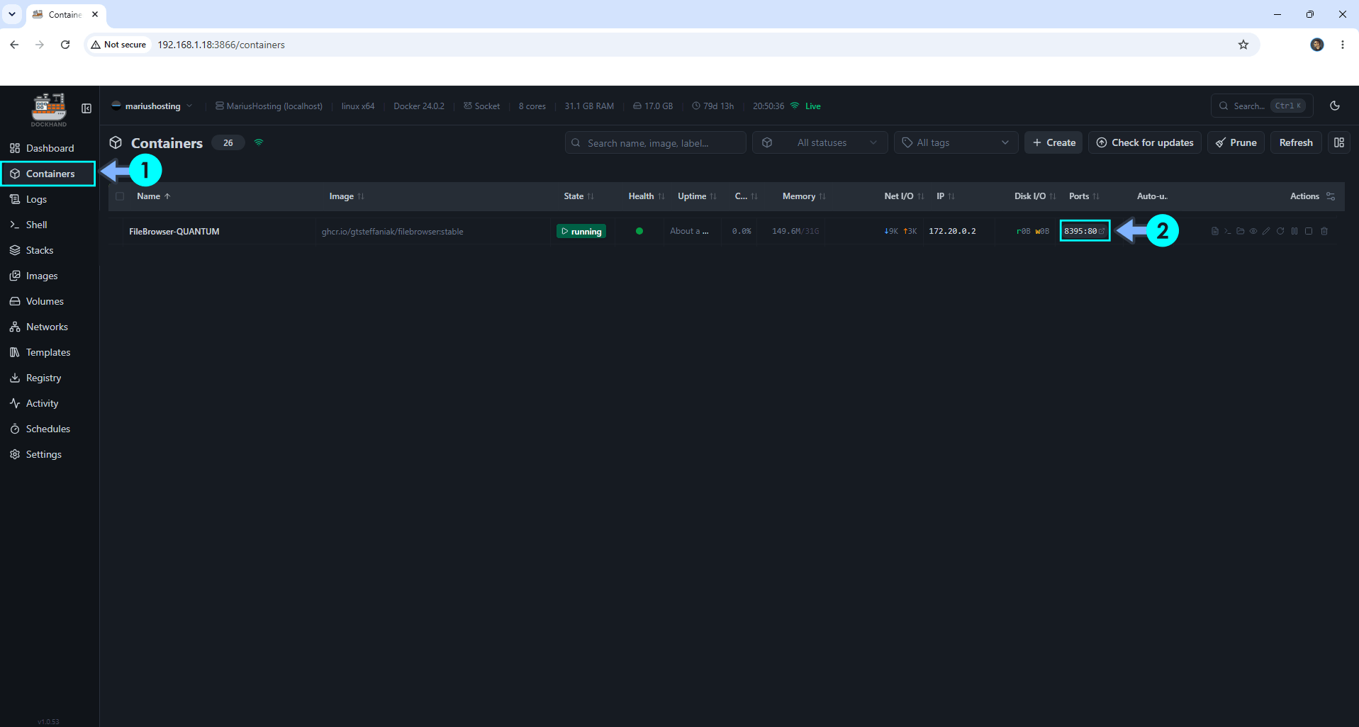Open terminal icon in FileBrowser-QUANTUM row

tap(1227, 231)
